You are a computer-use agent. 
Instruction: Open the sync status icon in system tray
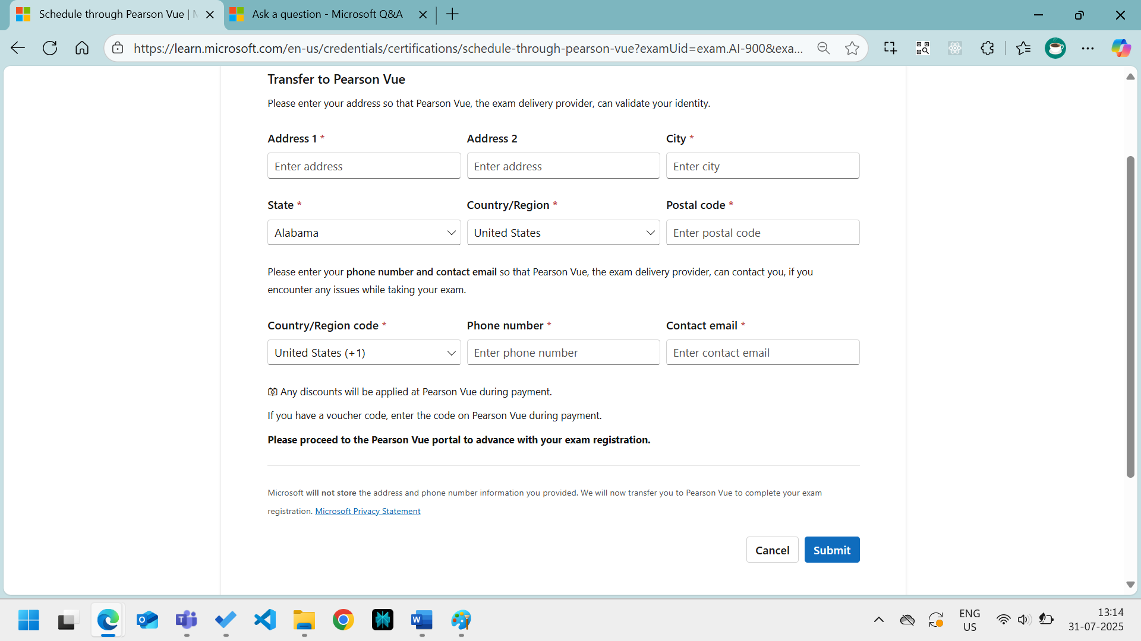936,620
